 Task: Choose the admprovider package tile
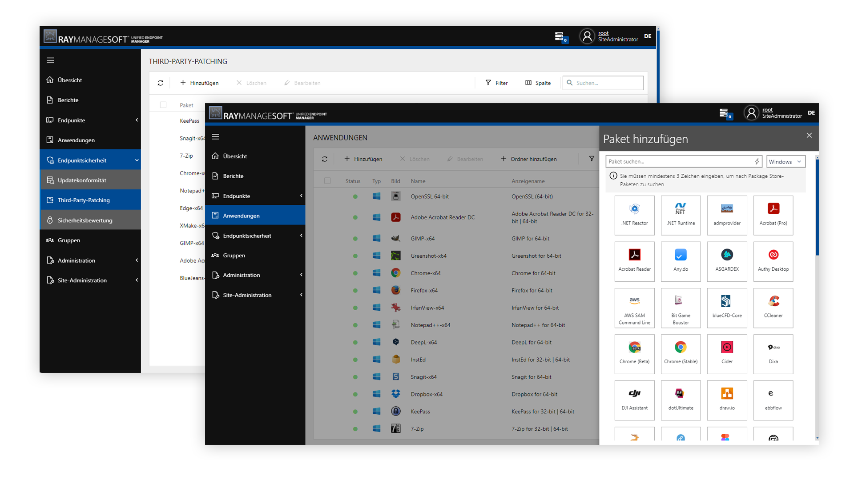727,215
